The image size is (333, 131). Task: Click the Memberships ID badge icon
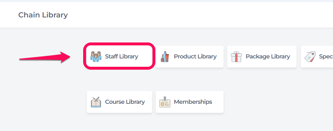pyautogui.click(x=165, y=102)
